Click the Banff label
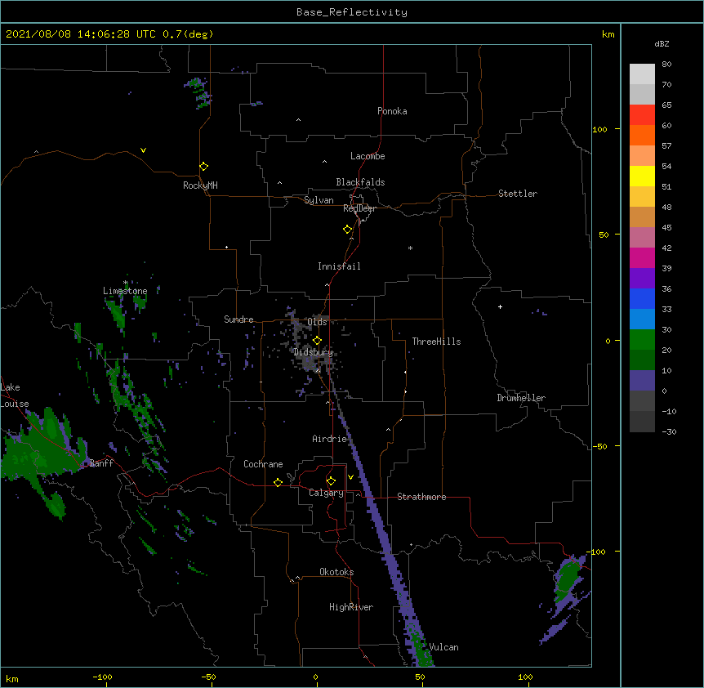Viewport: 704px width, 688px height. tap(101, 463)
